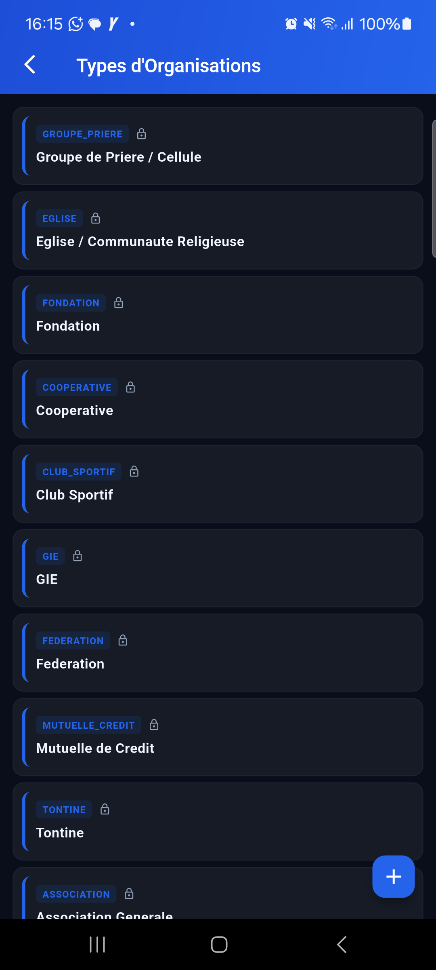Open the Android recent apps button
This screenshot has width=436, height=970.
click(97, 945)
